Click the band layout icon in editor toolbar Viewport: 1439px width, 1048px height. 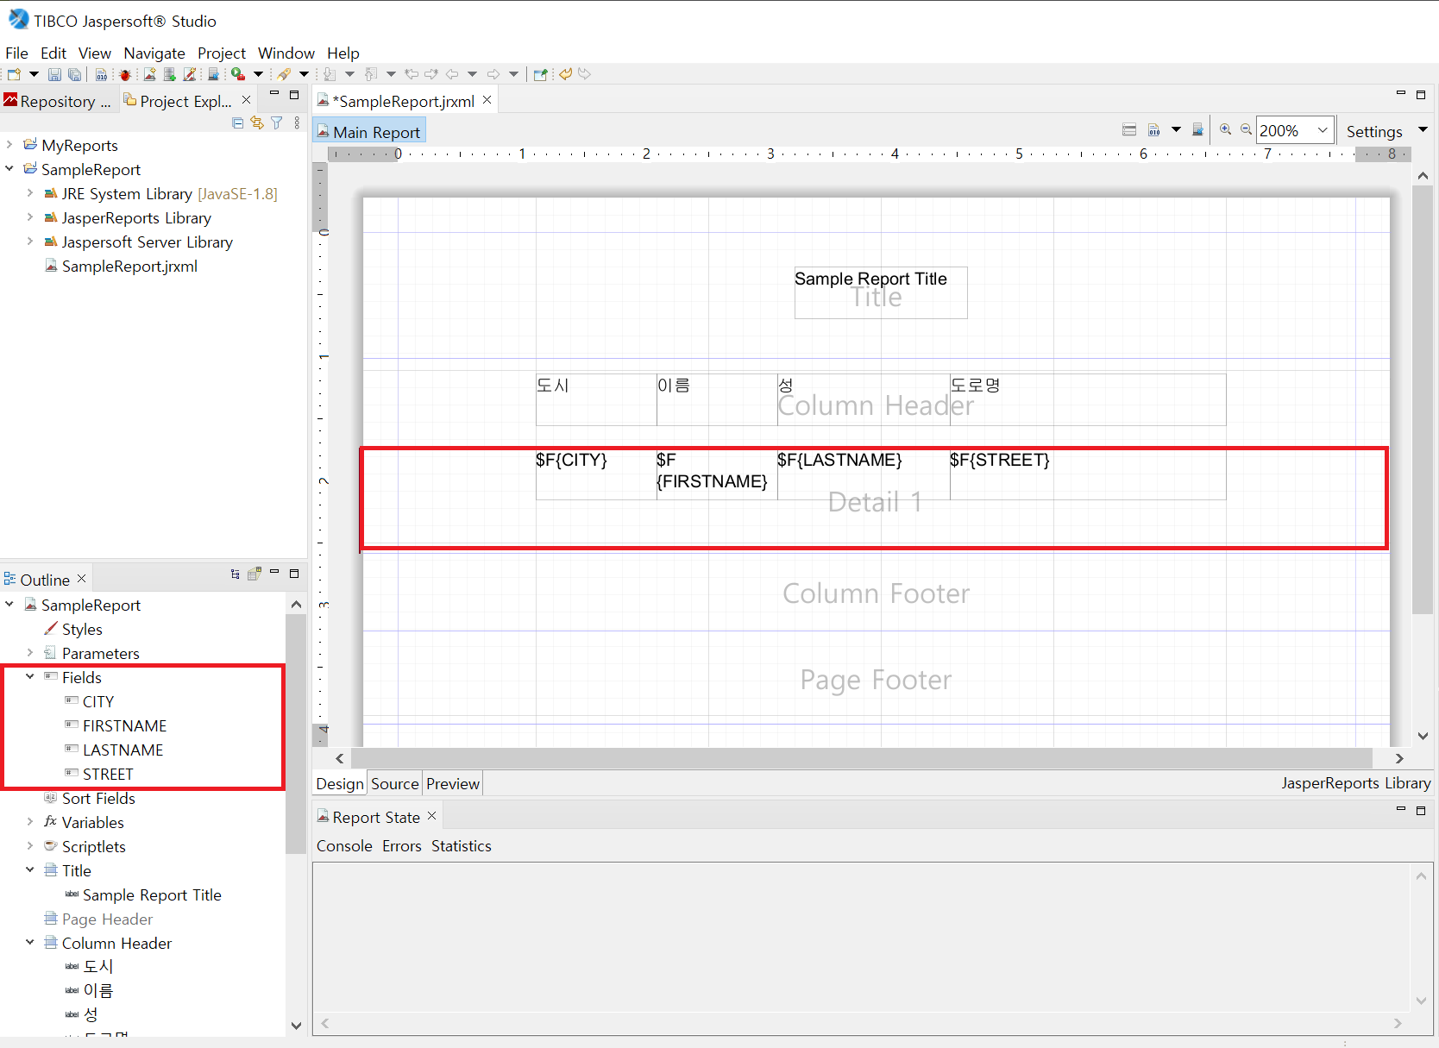(x=1129, y=130)
